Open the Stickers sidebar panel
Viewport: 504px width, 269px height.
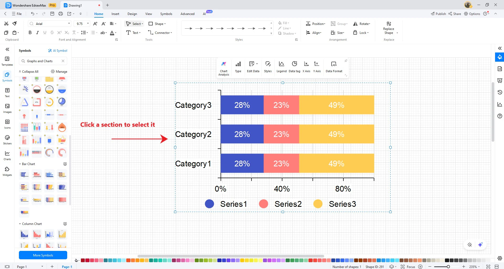7,140
